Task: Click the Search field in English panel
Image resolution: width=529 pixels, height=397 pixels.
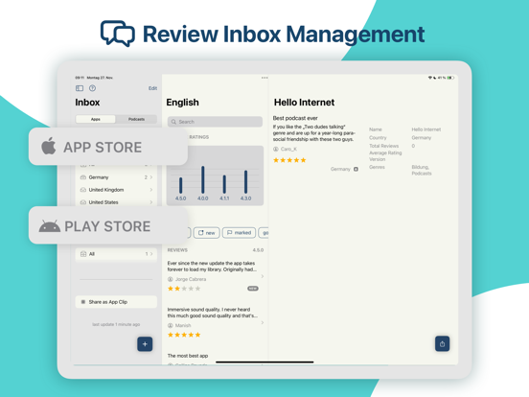Action: click(215, 122)
